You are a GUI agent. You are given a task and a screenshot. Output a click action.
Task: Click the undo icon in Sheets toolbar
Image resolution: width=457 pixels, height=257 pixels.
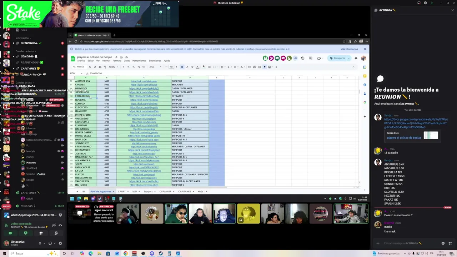pos(90,67)
